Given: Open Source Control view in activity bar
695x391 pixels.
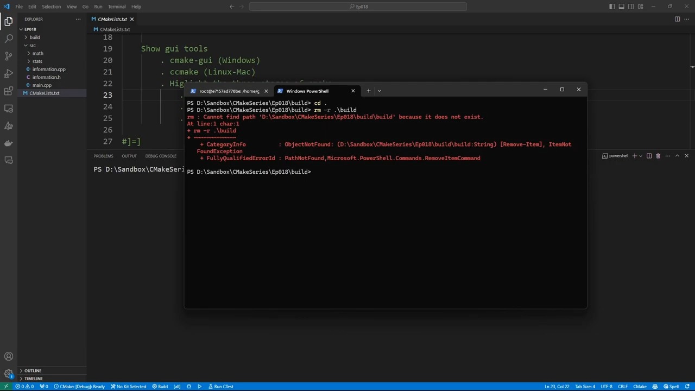Looking at the screenshot, I should (9, 56).
